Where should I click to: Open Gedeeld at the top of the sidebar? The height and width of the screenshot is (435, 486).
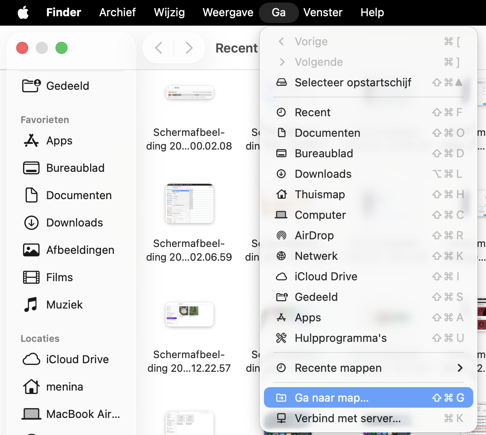coord(67,85)
